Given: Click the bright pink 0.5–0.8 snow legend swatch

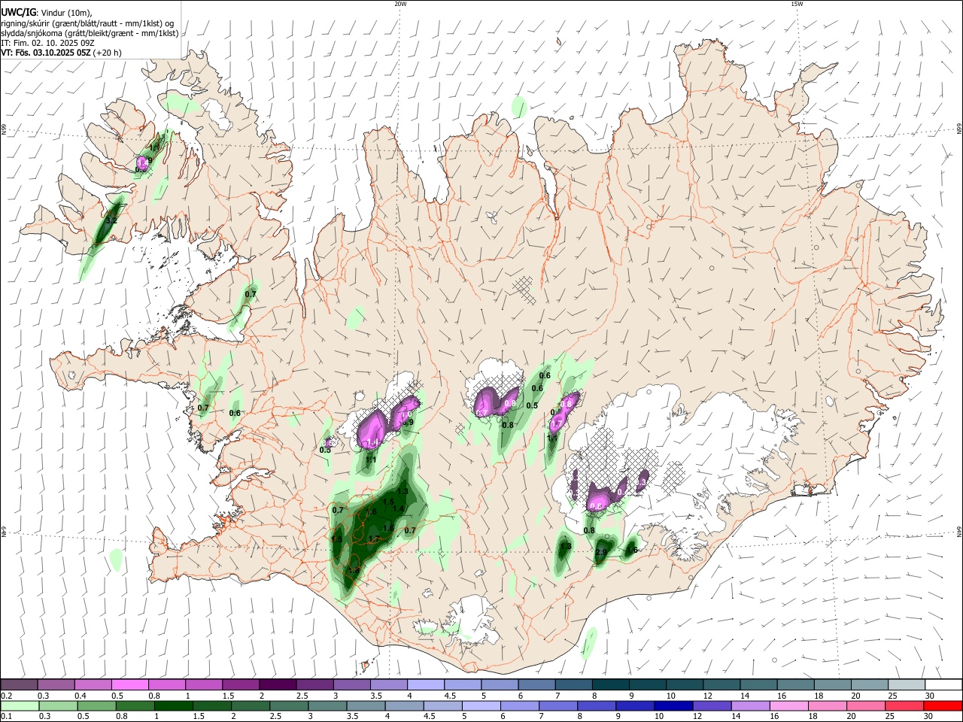Looking at the screenshot, I should tap(129, 685).
